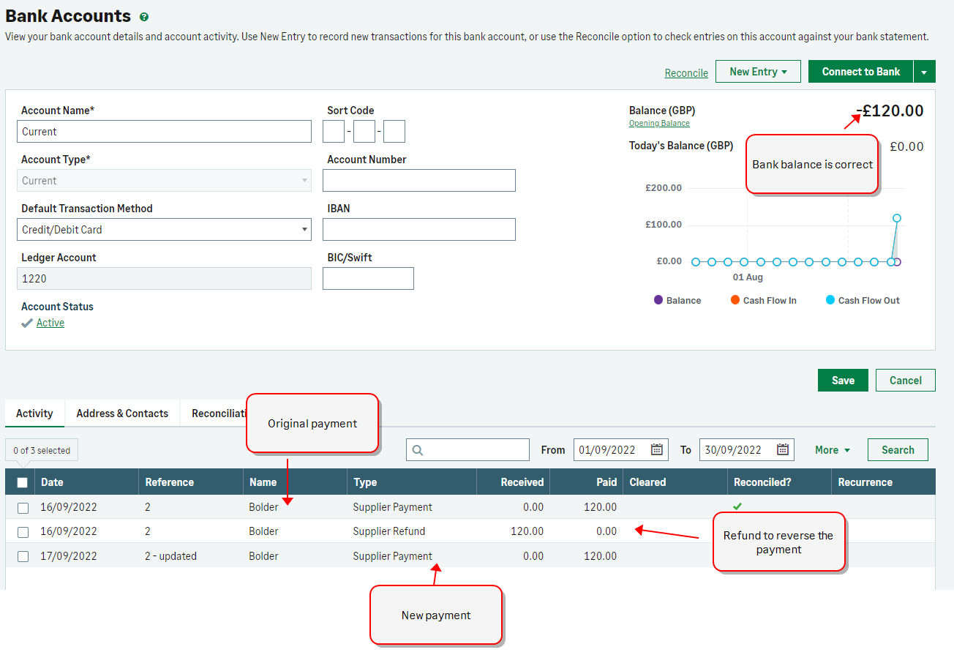Tick the select-all checkbox in table header
Screen dimensions: 954x655
click(x=23, y=482)
